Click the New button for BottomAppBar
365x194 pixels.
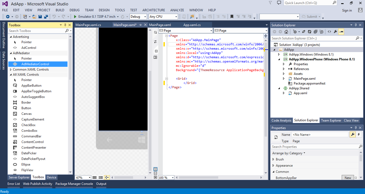click(x=348, y=178)
